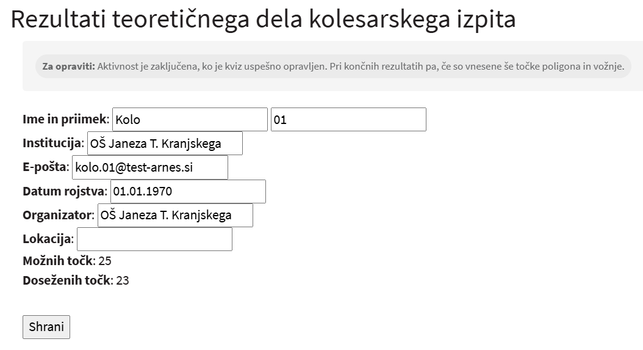Click the first name field containing Kolo
The width and height of the screenshot is (643, 350).
point(190,120)
